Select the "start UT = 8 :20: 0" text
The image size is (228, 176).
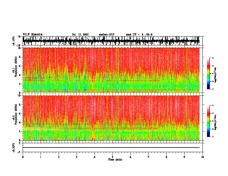139,35
